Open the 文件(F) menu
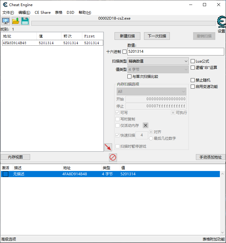This screenshot has height=243, width=226. point(8,13)
